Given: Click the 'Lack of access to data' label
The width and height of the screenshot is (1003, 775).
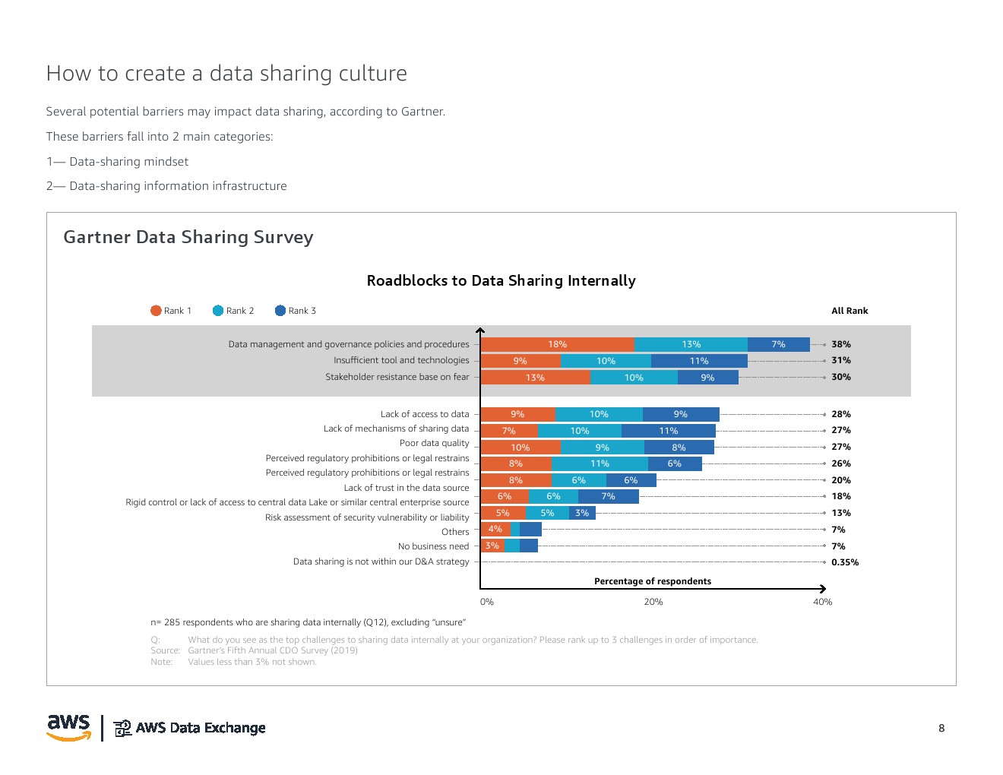Looking at the screenshot, I should coord(425,414).
